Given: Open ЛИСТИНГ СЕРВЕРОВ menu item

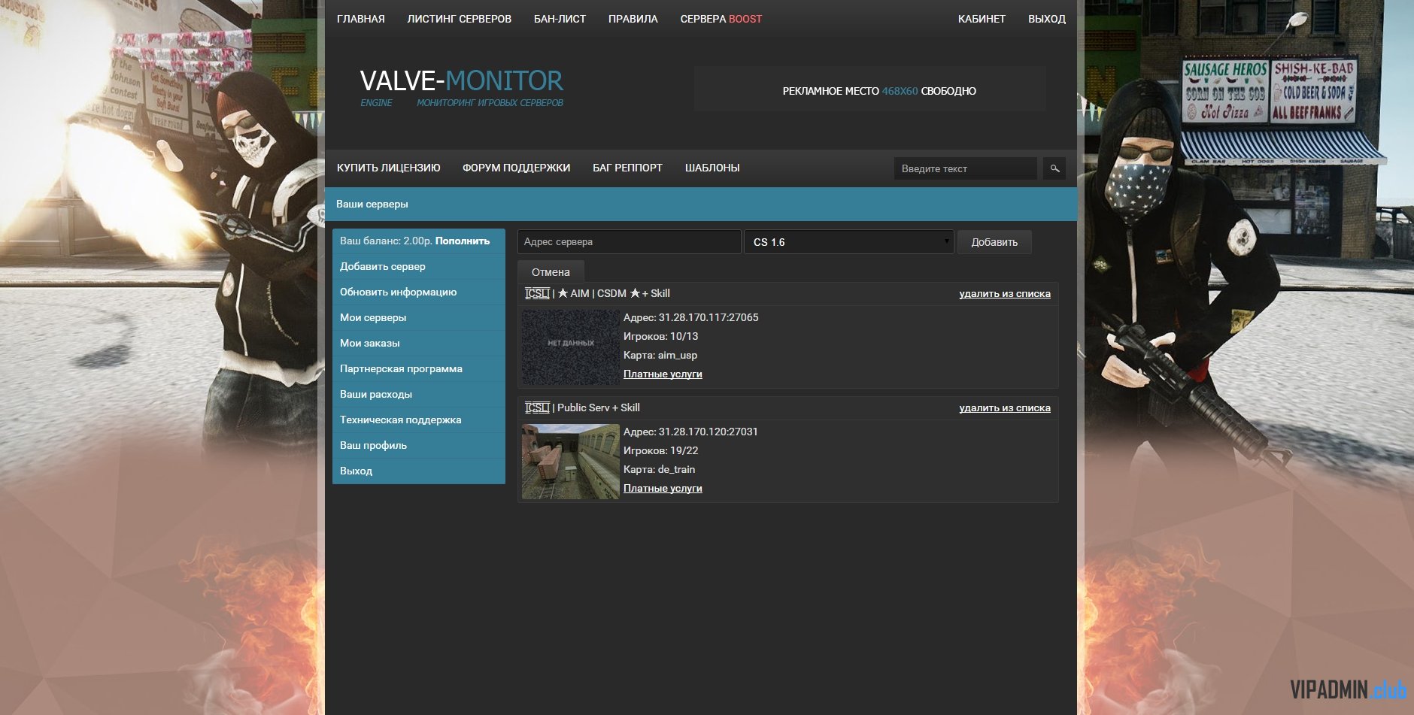Looking at the screenshot, I should [x=459, y=19].
